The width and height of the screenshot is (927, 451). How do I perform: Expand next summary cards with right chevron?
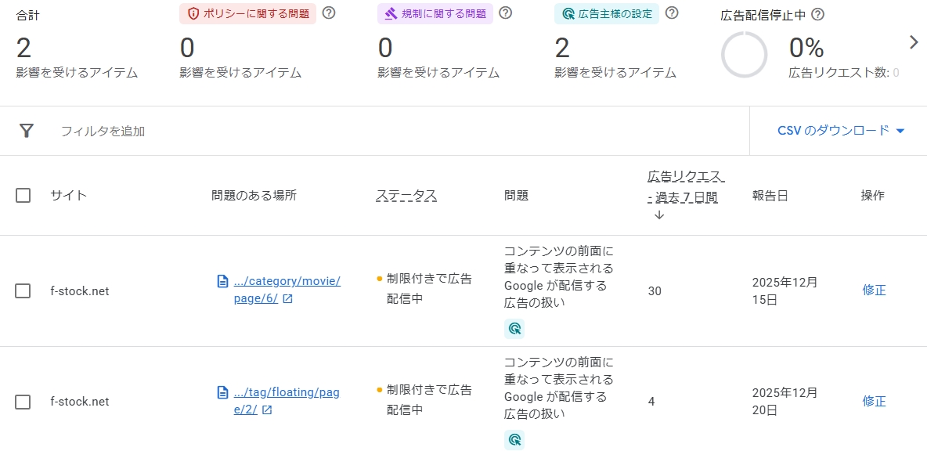pos(913,43)
